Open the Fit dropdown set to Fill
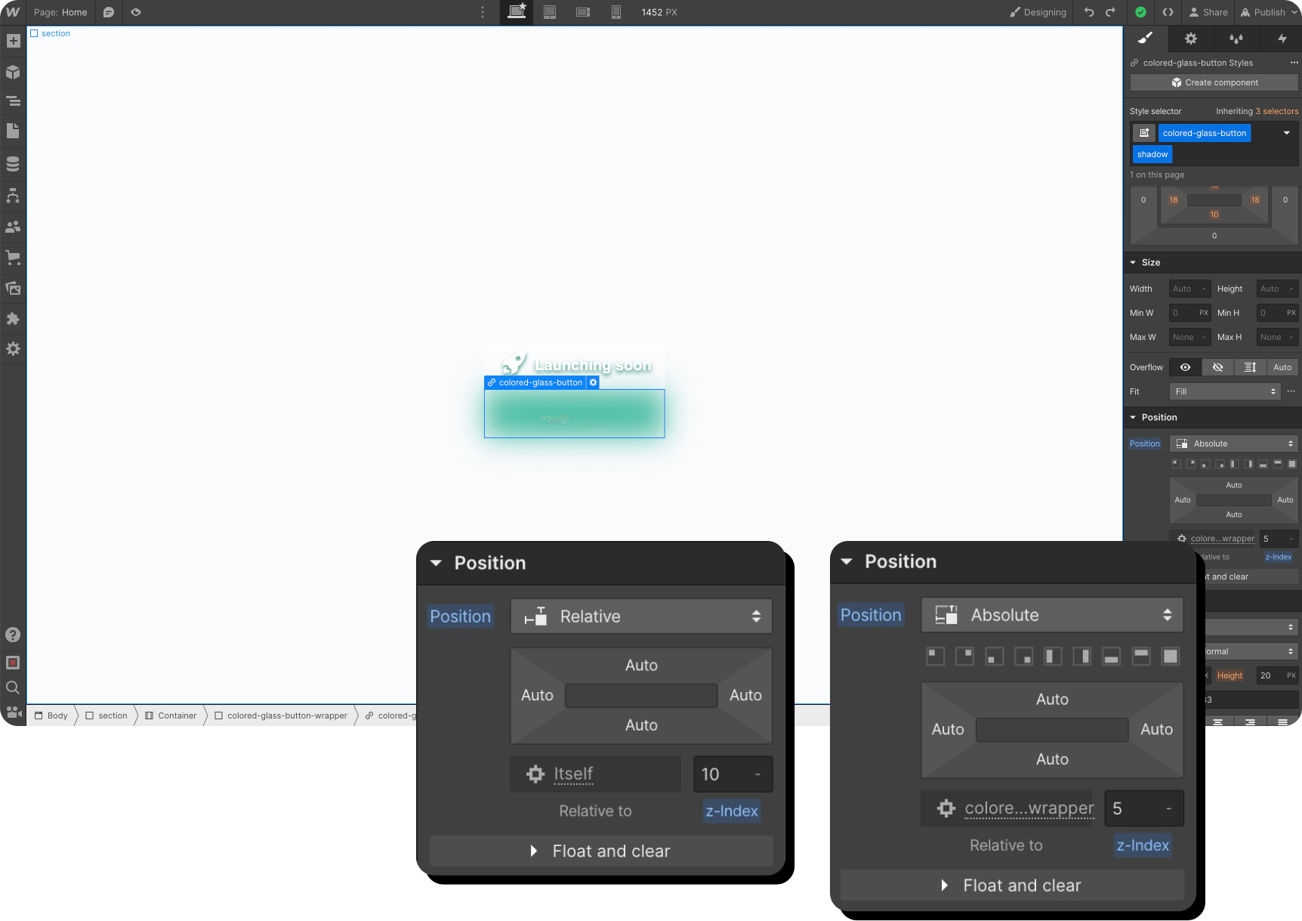The width and height of the screenshot is (1302, 921). 1224,391
